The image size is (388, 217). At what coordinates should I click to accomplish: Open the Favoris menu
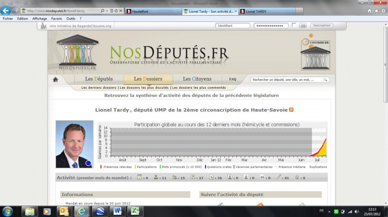tap(57, 18)
